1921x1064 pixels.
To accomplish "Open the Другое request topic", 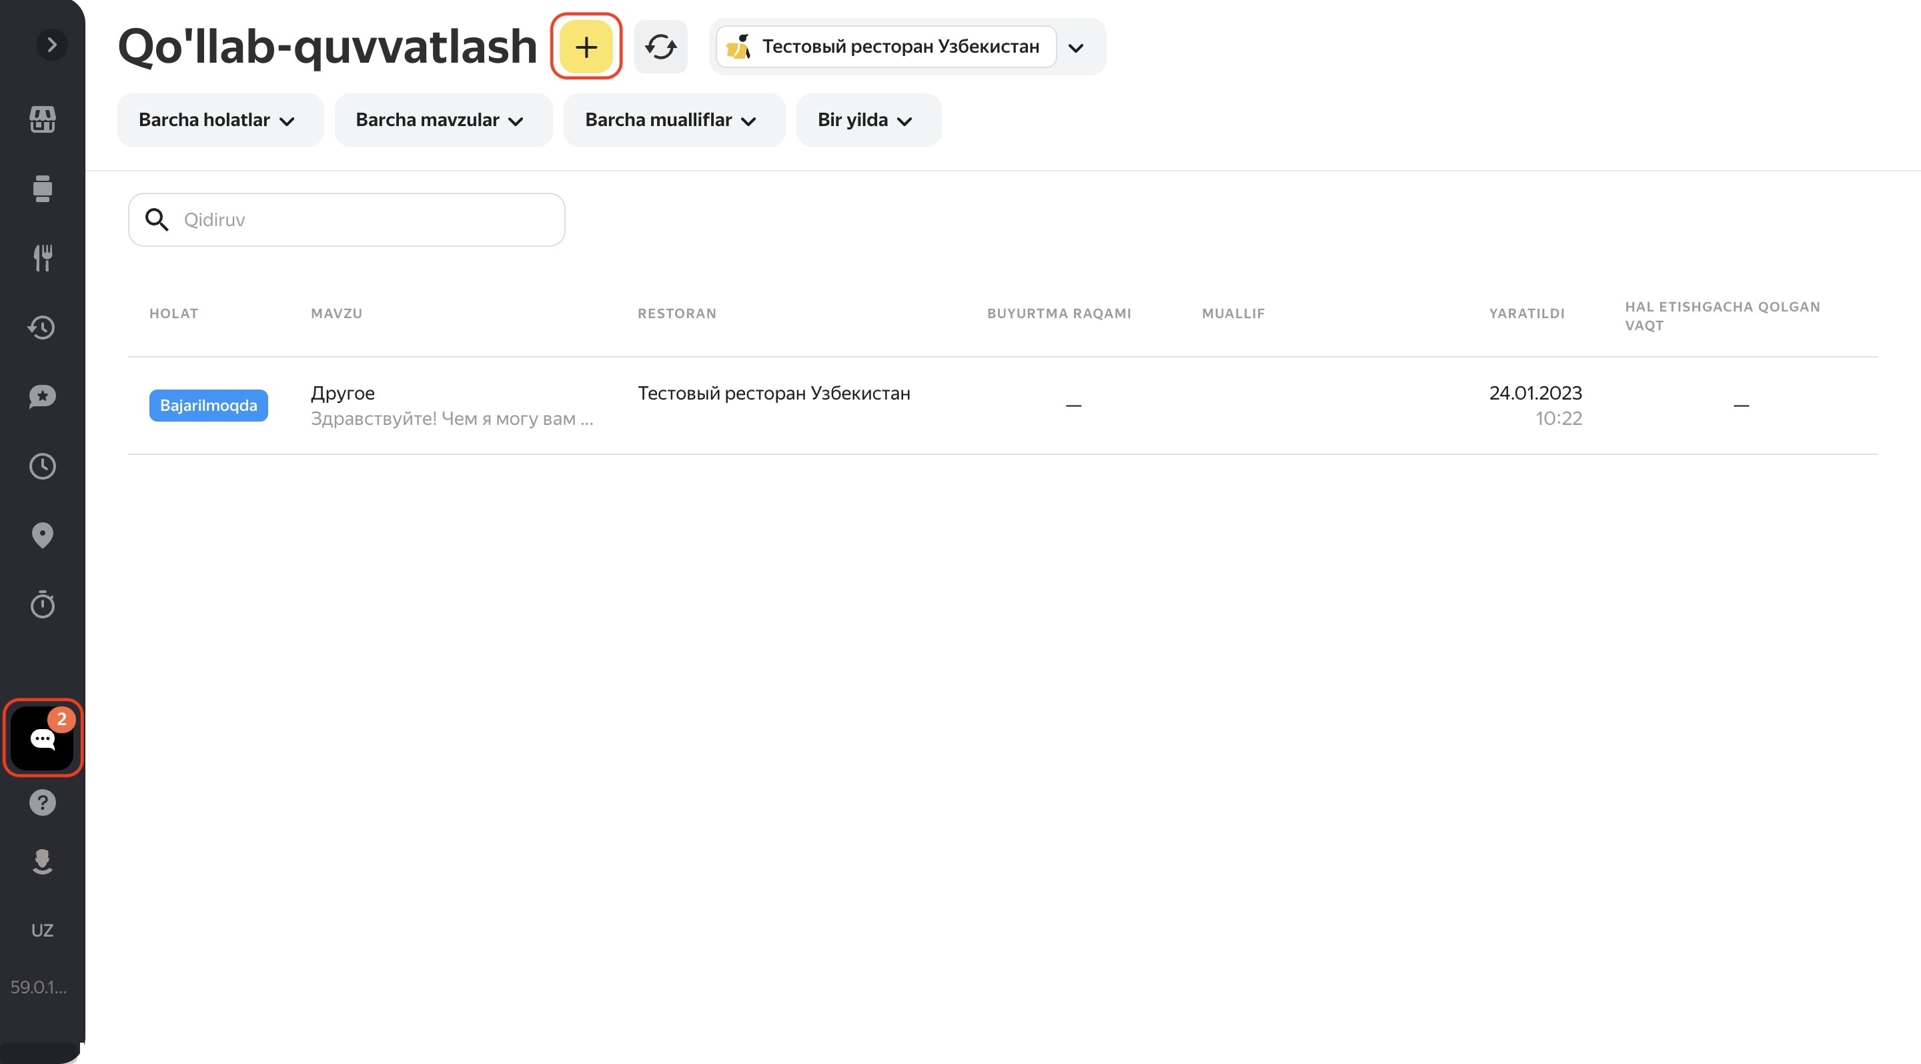I will pyautogui.click(x=343, y=393).
